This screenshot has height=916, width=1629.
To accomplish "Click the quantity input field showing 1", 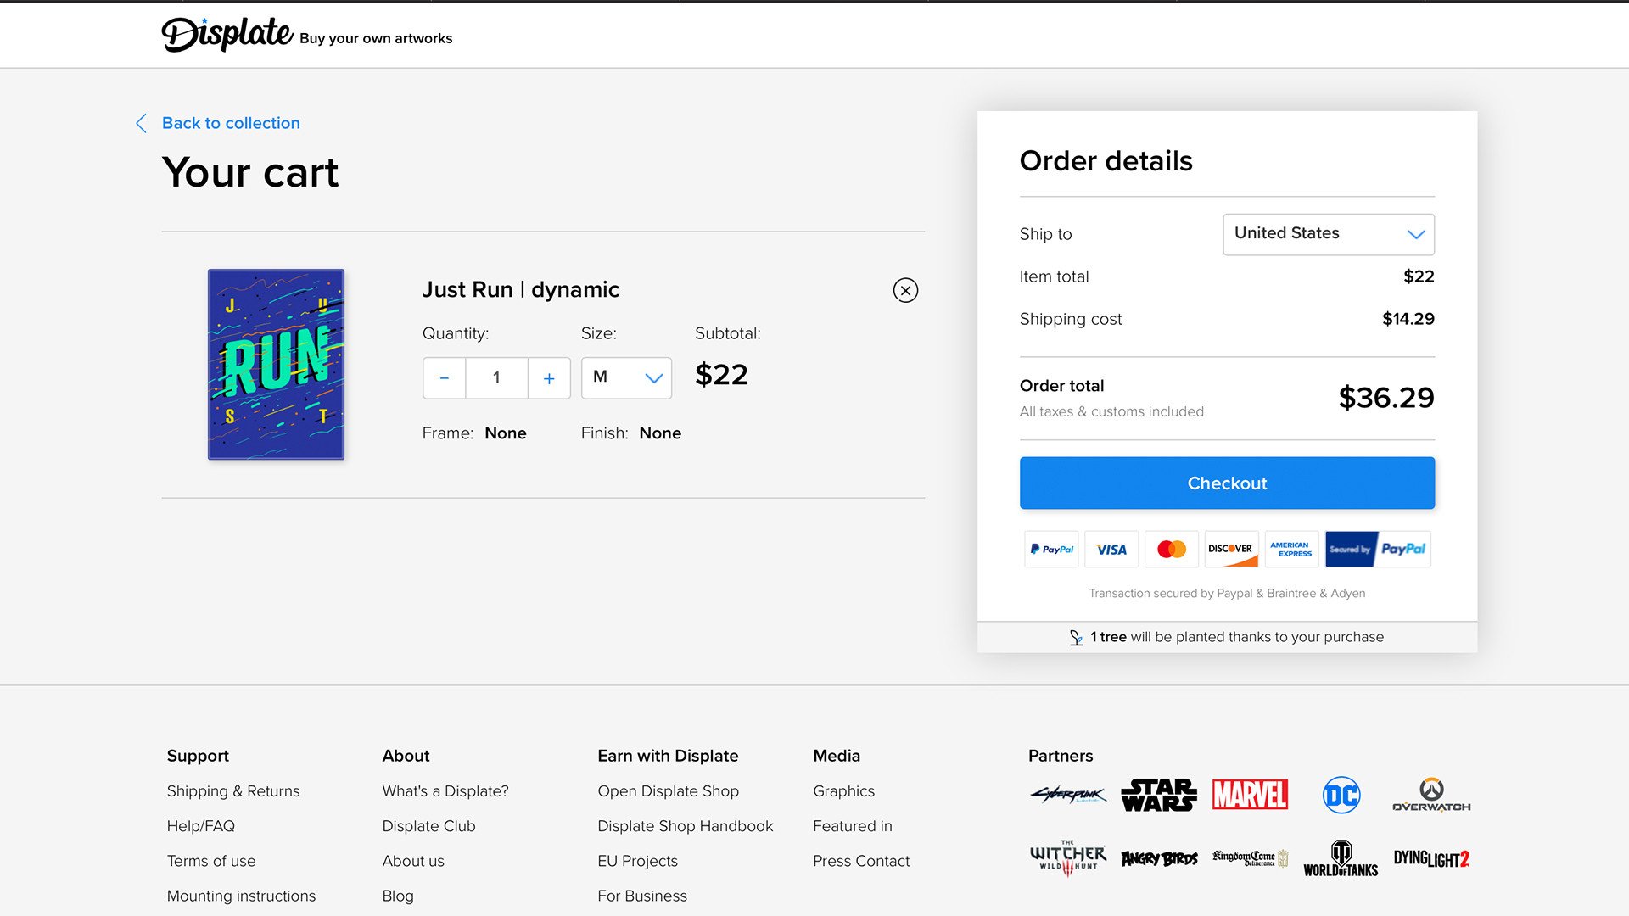I will (496, 378).
